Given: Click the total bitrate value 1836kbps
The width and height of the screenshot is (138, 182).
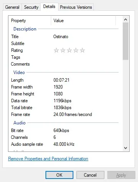Looking at the screenshot, I should coord(62,108).
